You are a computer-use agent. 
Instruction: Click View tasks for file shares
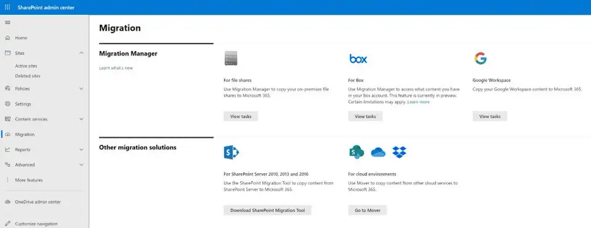point(241,116)
